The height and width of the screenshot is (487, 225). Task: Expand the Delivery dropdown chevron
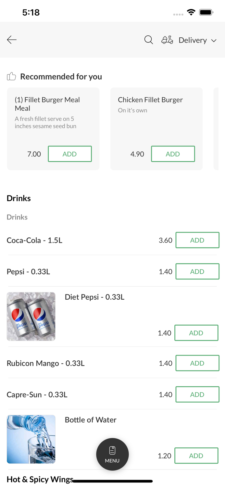point(214,41)
